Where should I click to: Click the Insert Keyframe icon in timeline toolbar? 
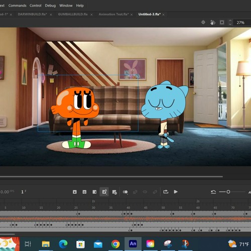click(75, 192)
